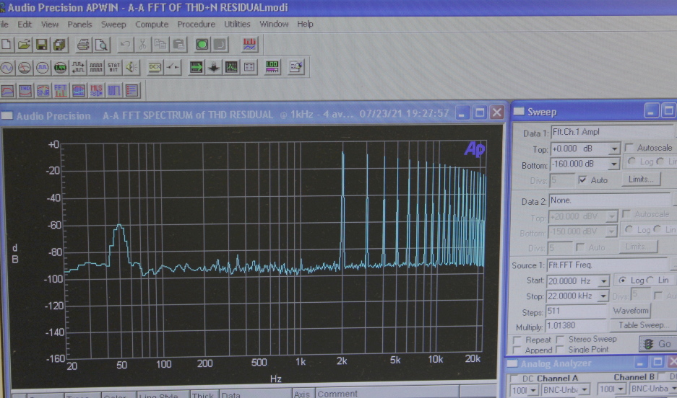Open the Procedure Editor icon
The width and height of the screenshot is (677, 398).
pyautogui.click(x=296, y=67)
